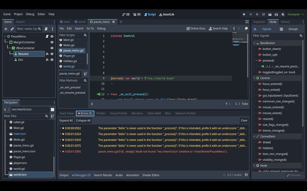Run the project with the Play icon
The width and height of the screenshot is (307, 191).
click(x=244, y=14)
